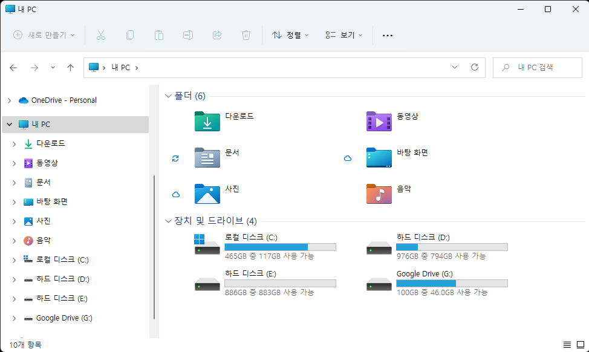Click the rename icon in toolbar
This screenshot has width=589, height=352.
(188, 35)
